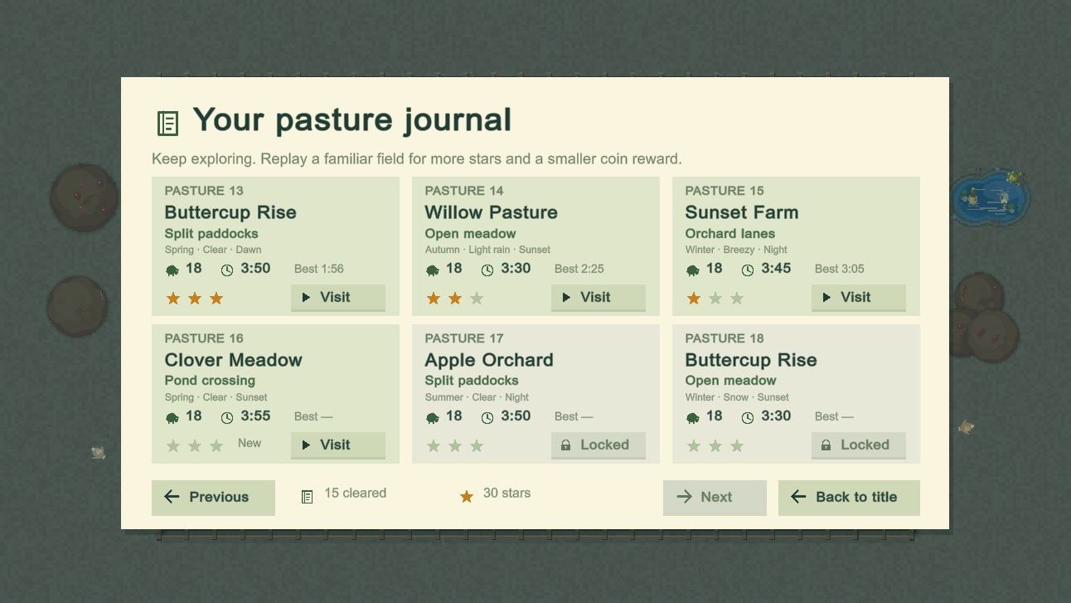
Task: Select the Clover Meadow card title
Action: click(234, 360)
